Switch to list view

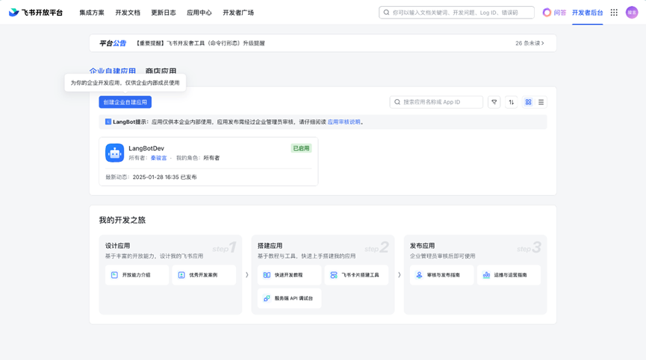click(541, 102)
